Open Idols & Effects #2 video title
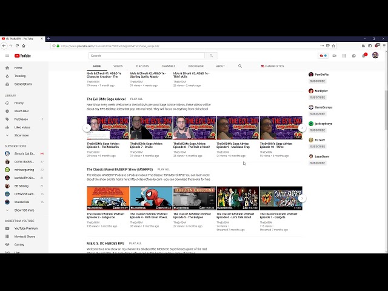 (148, 75)
